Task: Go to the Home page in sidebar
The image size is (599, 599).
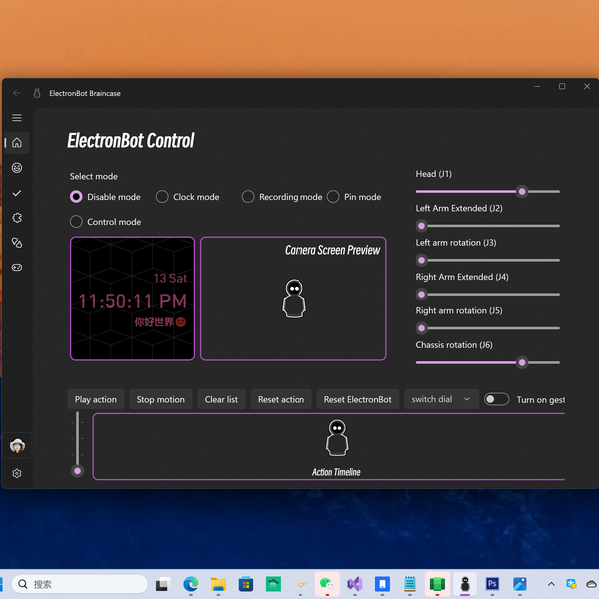Action: coord(17,143)
